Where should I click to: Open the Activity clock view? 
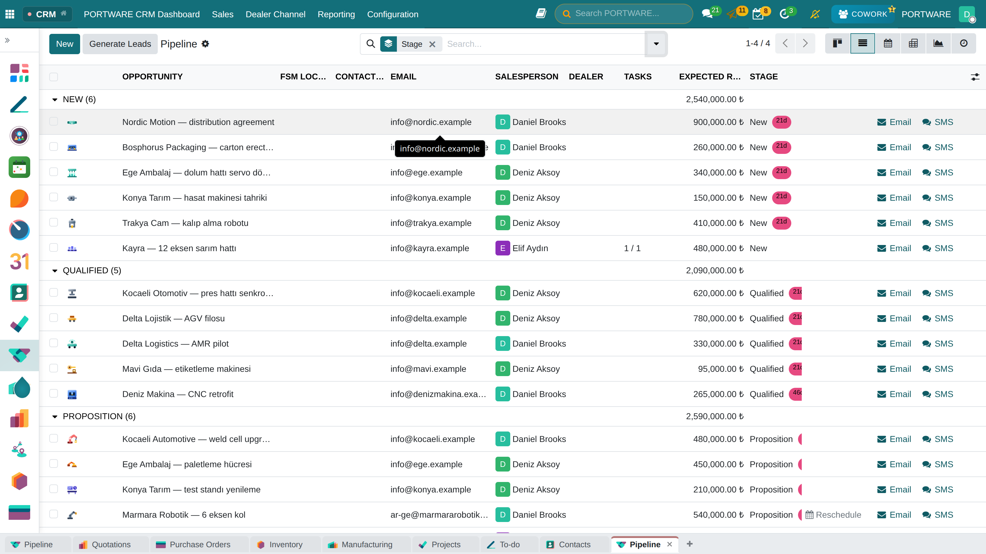coord(964,43)
